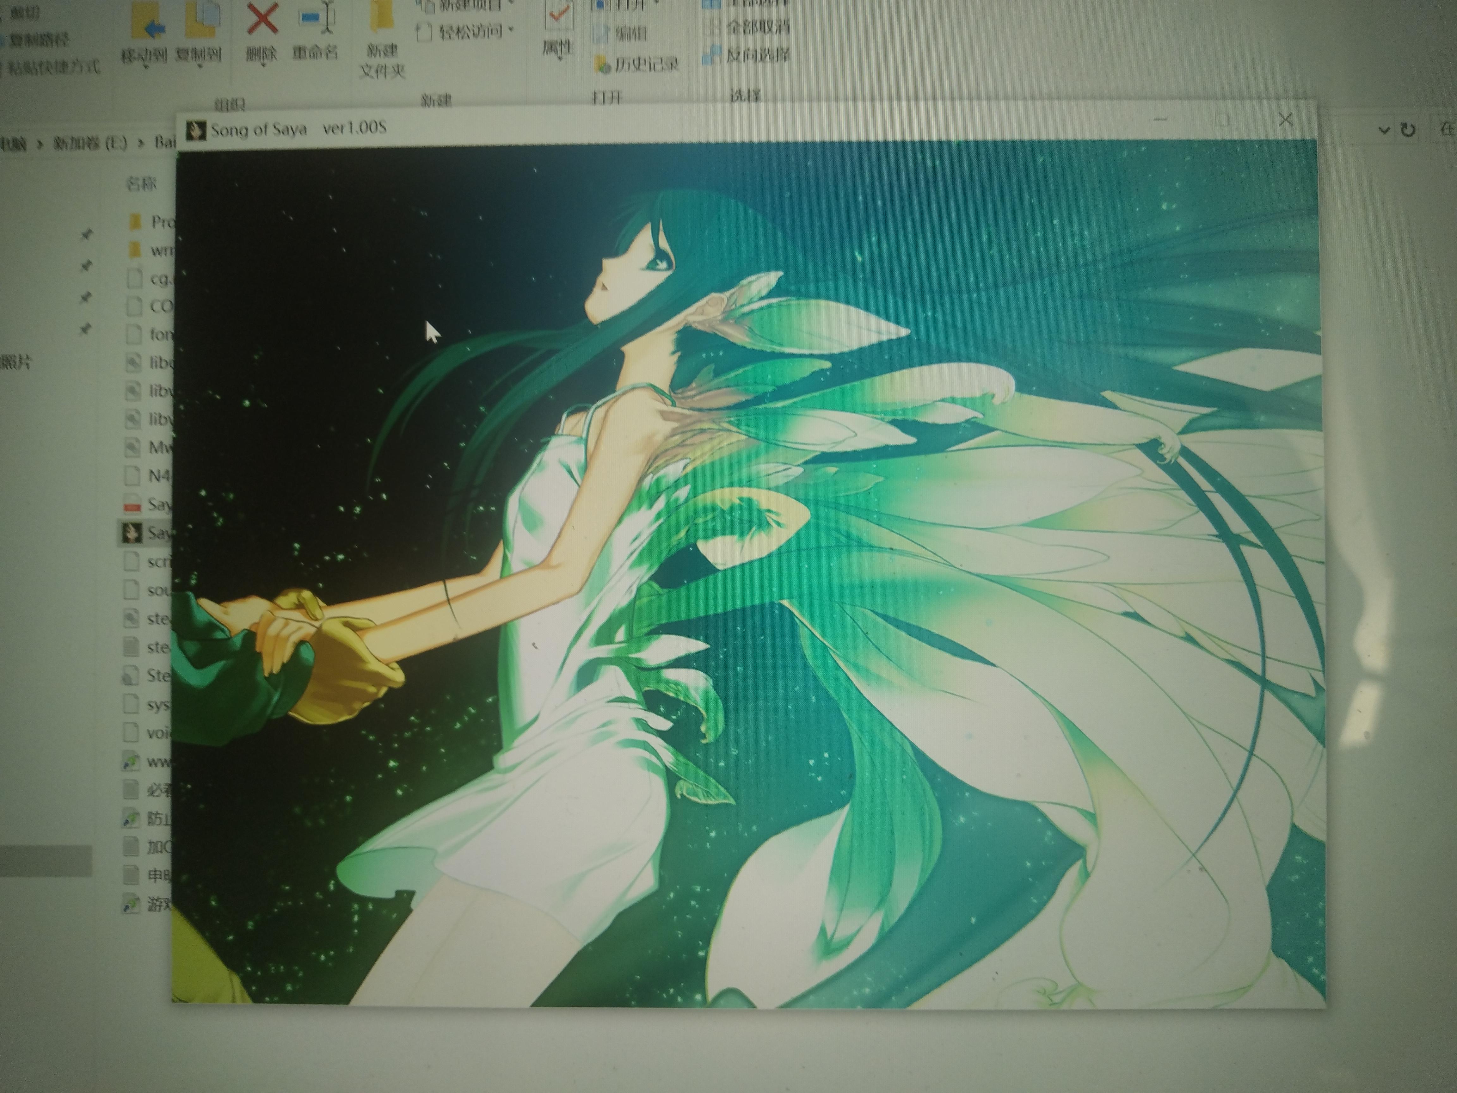
Task: Select the 'libc' DLL file icon
Action: pyautogui.click(x=133, y=362)
